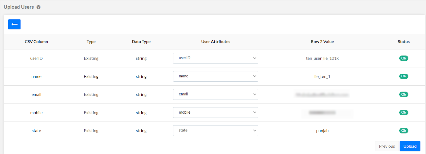Screen dimensions: 426x154
Task: Click the lie_ten_1 value
Action: pos(322,77)
